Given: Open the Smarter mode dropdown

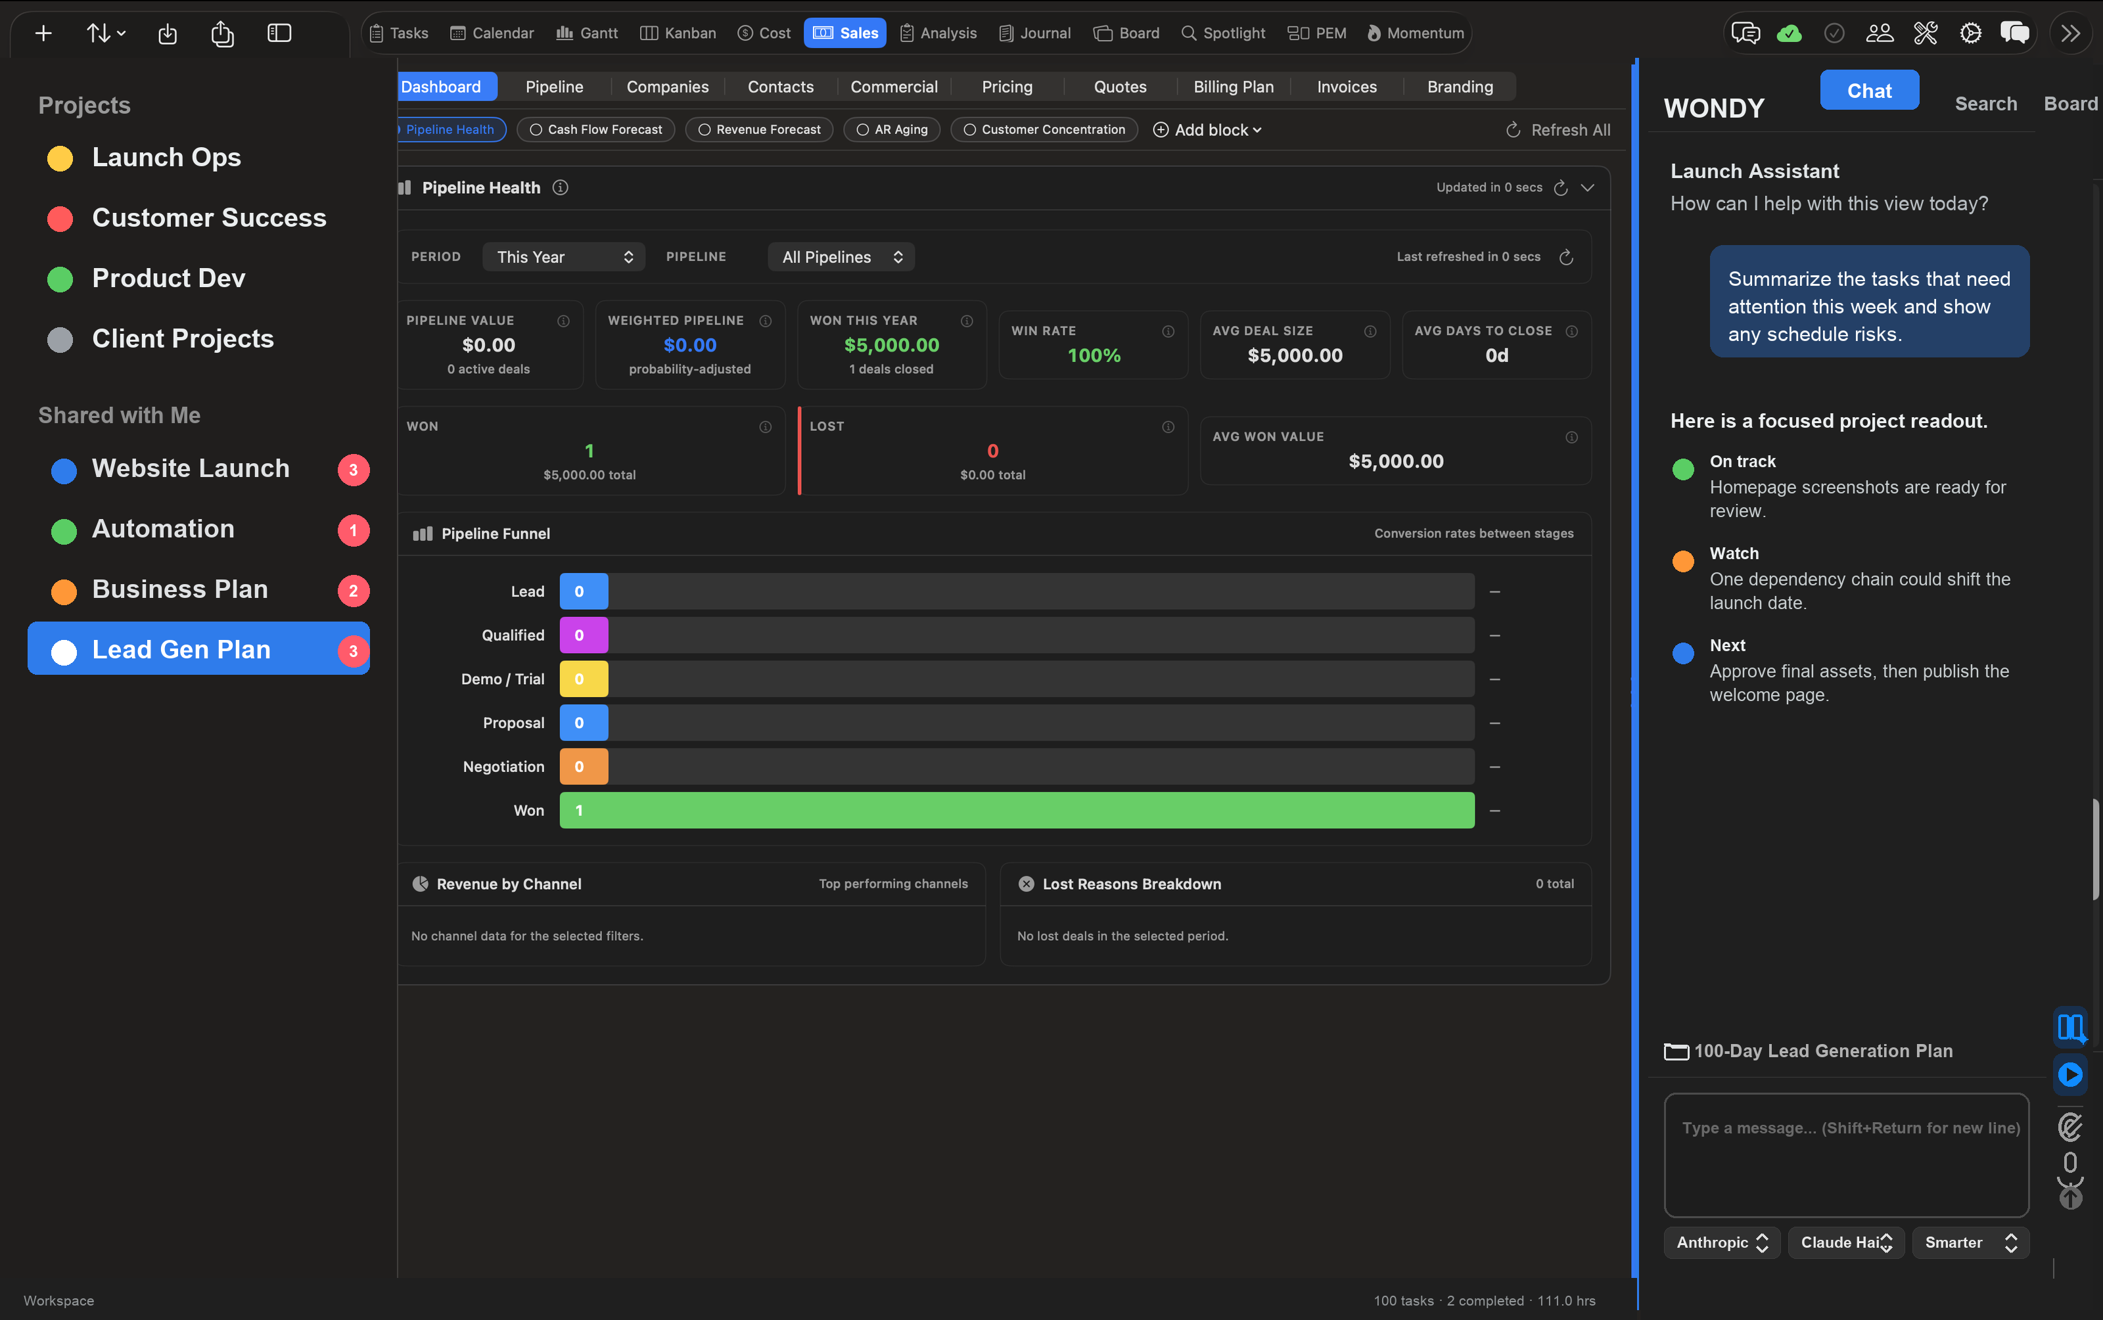Looking at the screenshot, I should (x=1970, y=1242).
